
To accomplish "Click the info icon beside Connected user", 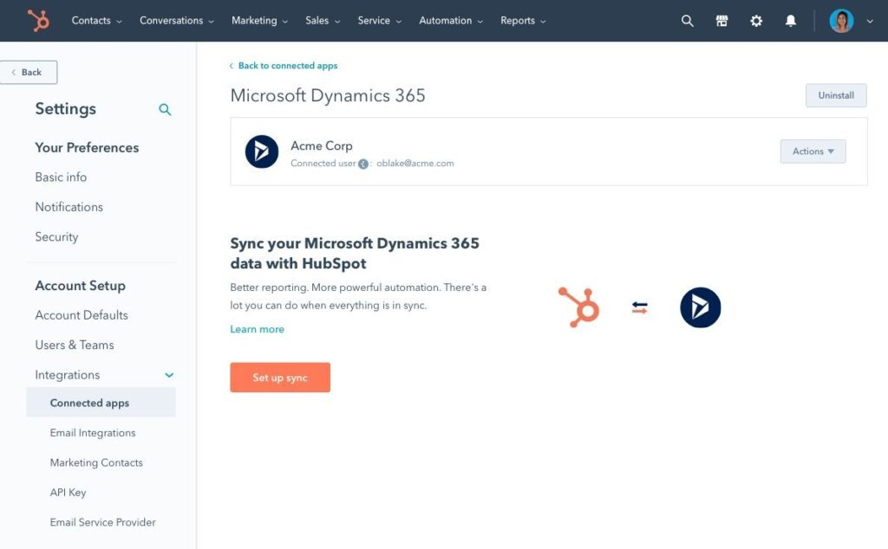I will 363,164.
